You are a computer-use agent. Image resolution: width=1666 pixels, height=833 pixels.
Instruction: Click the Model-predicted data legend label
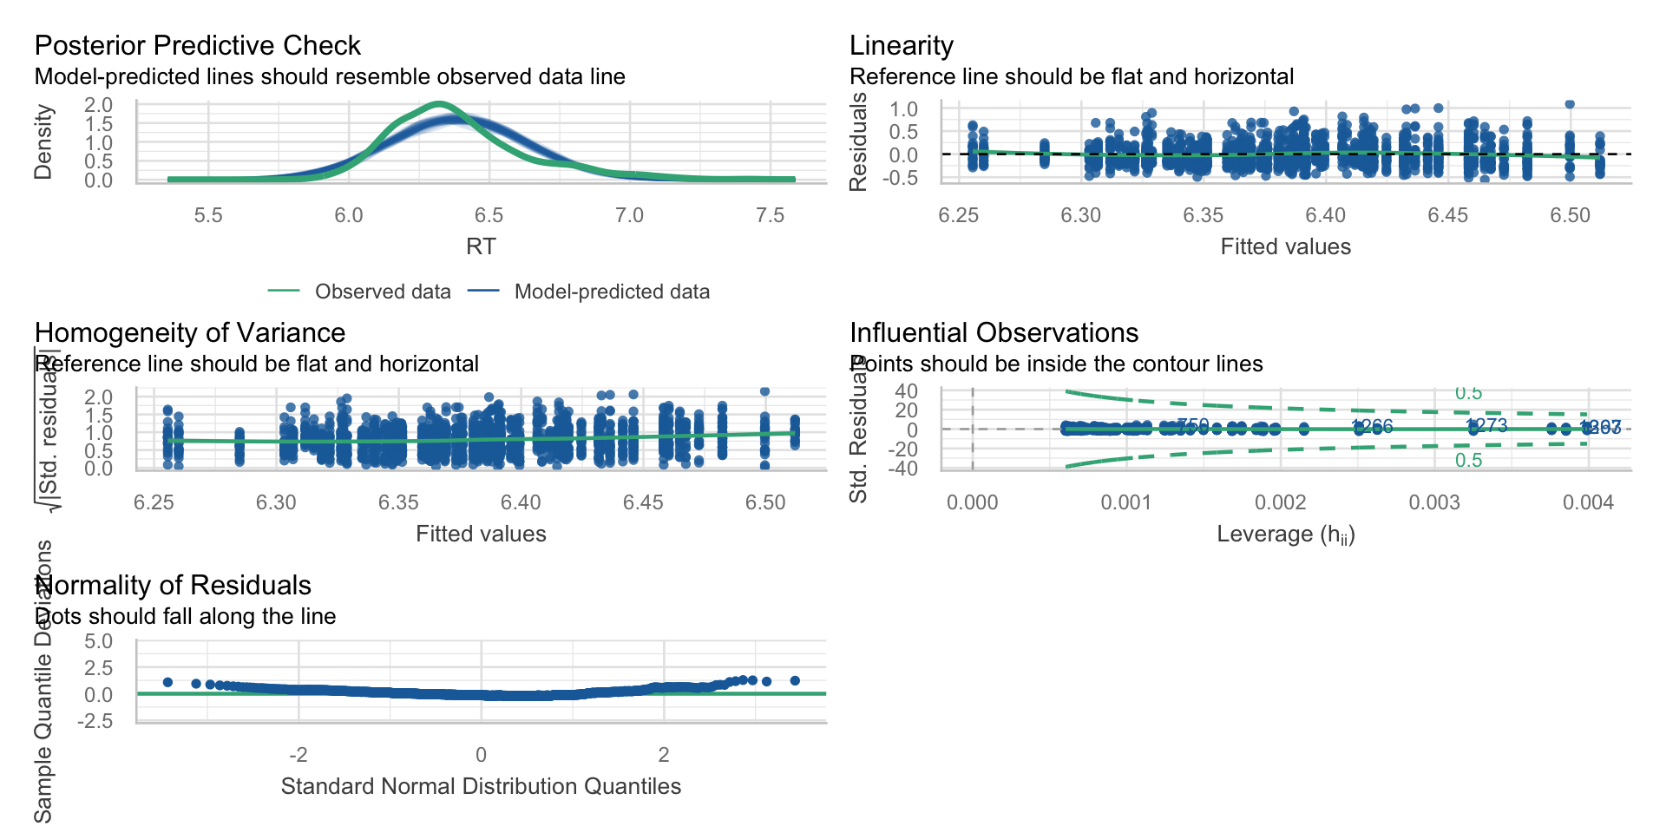click(x=612, y=292)
